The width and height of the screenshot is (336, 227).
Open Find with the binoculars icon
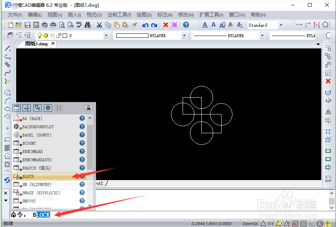(x=88, y=25)
